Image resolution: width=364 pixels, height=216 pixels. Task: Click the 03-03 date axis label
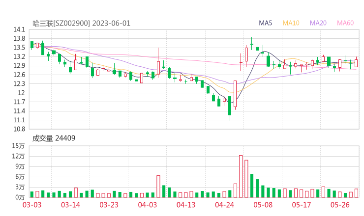(x=32, y=205)
